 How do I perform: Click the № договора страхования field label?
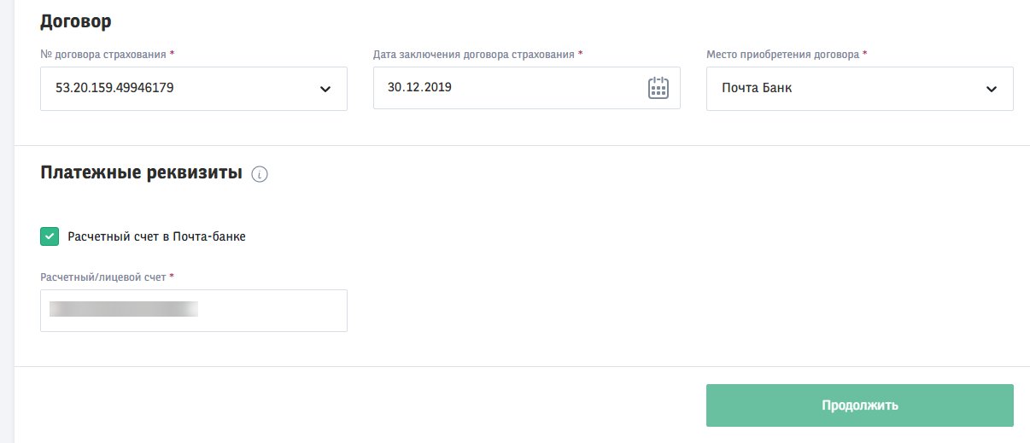click(x=107, y=54)
